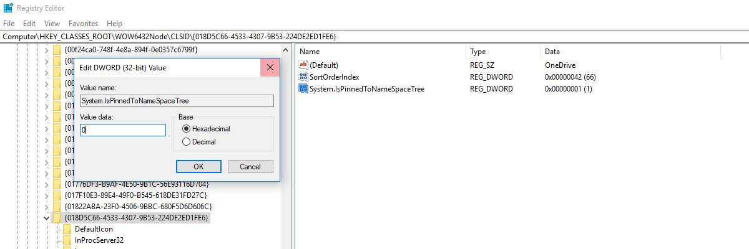Screen dimensions: 749x249
Task: Click the (Default) string value icon
Action: pos(304,65)
